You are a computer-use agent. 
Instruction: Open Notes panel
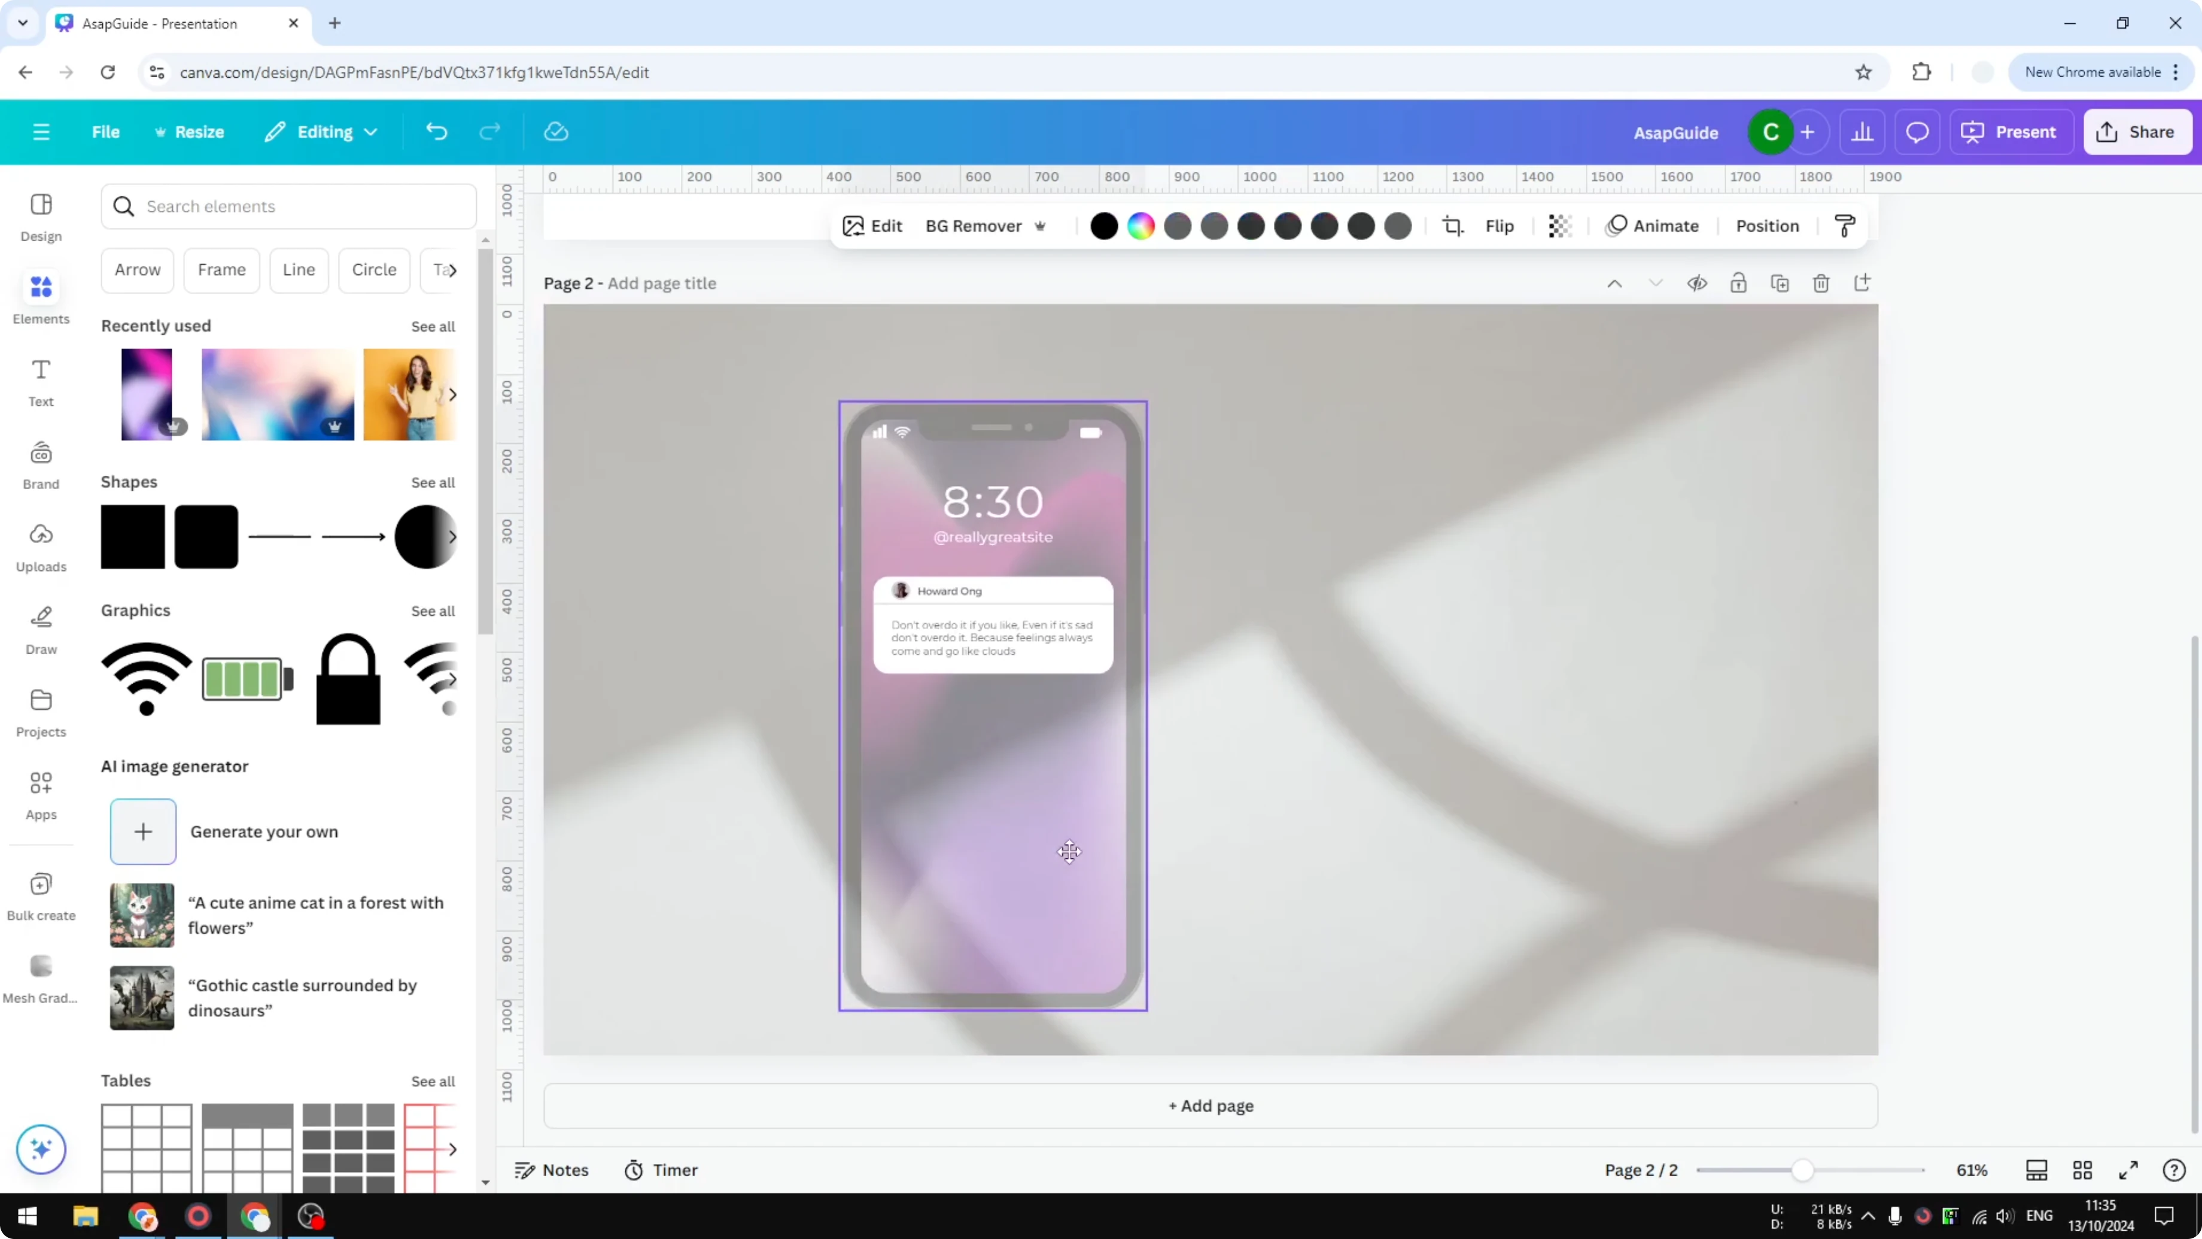pos(551,1170)
